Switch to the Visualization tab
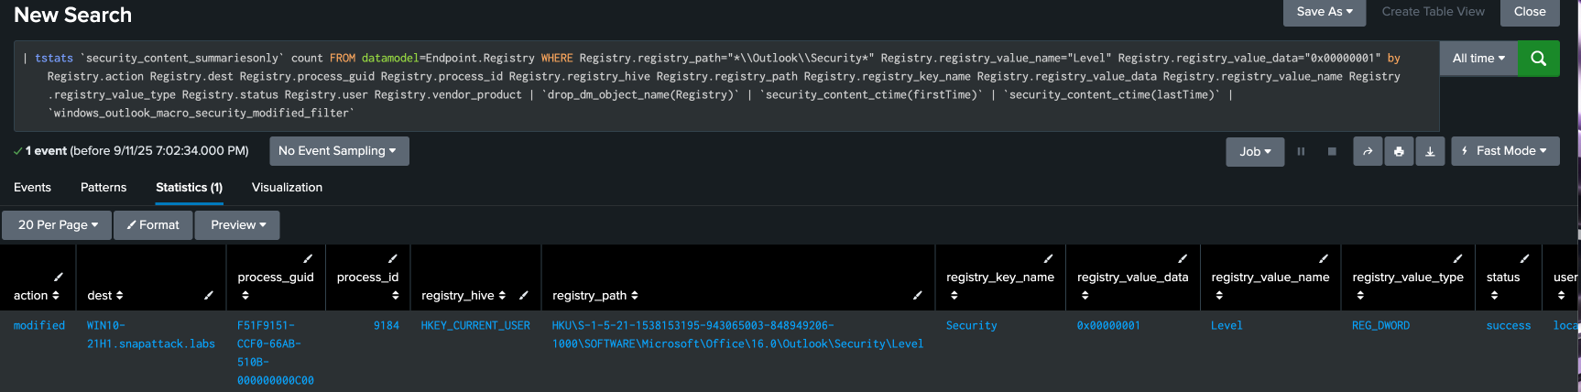1581x392 pixels. [287, 188]
